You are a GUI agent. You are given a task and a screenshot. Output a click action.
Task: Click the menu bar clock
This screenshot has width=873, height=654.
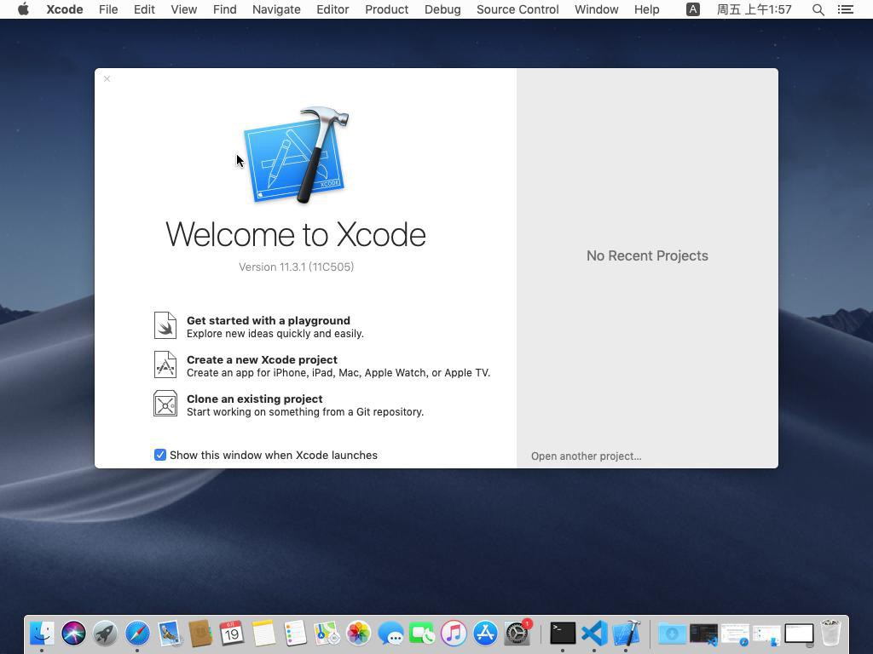click(x=754, y=9)
